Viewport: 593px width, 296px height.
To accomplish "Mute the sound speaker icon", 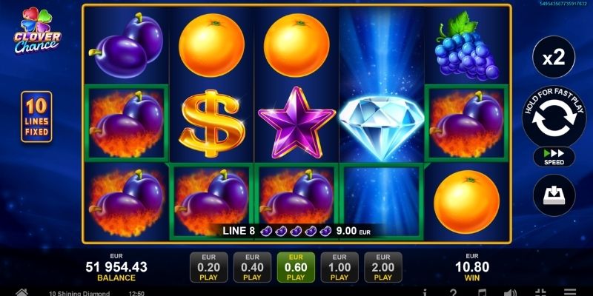I will point(511,292).
